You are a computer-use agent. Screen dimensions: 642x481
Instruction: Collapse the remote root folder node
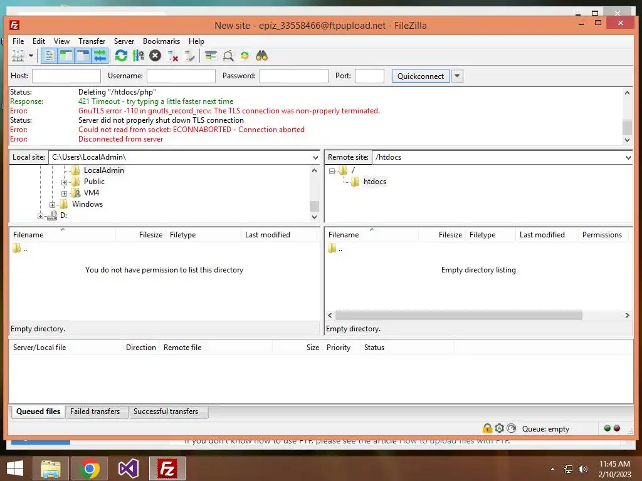[x=332, y=171]
